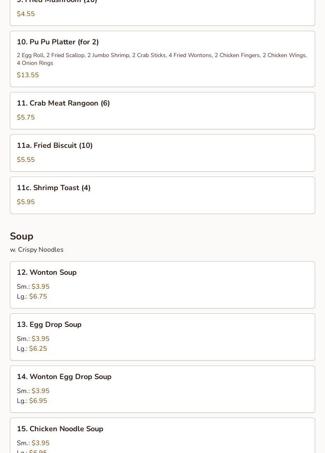The image size is (325, 453).
Task: Click the $13.55 Pu Pu Platter price
Action: click(28, 75)
